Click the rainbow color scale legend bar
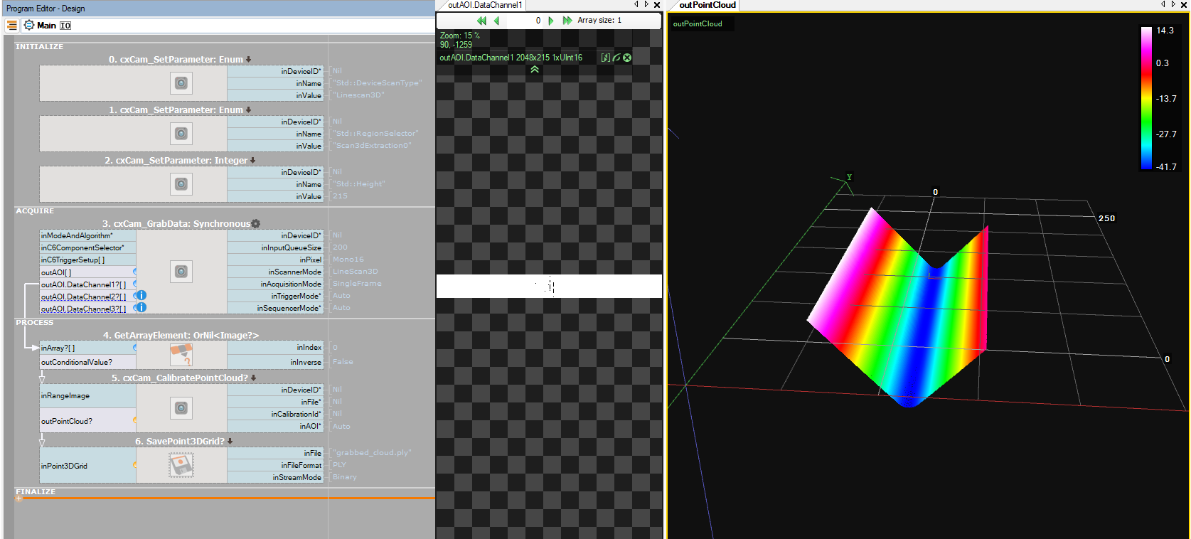Viewport: 1191px width, 539px height. 1146,98
